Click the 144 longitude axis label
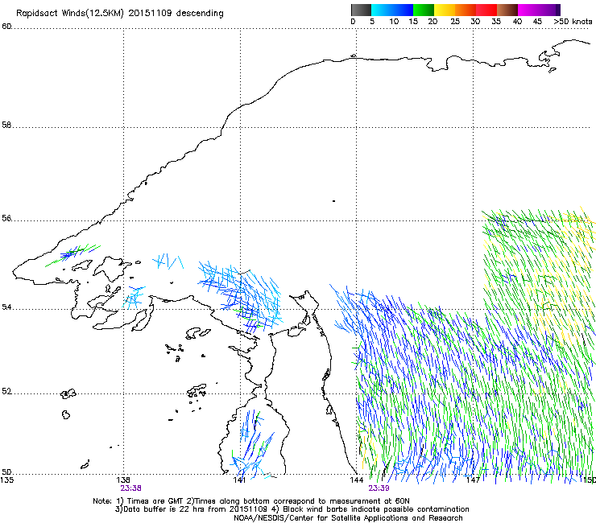 [357, 480]
